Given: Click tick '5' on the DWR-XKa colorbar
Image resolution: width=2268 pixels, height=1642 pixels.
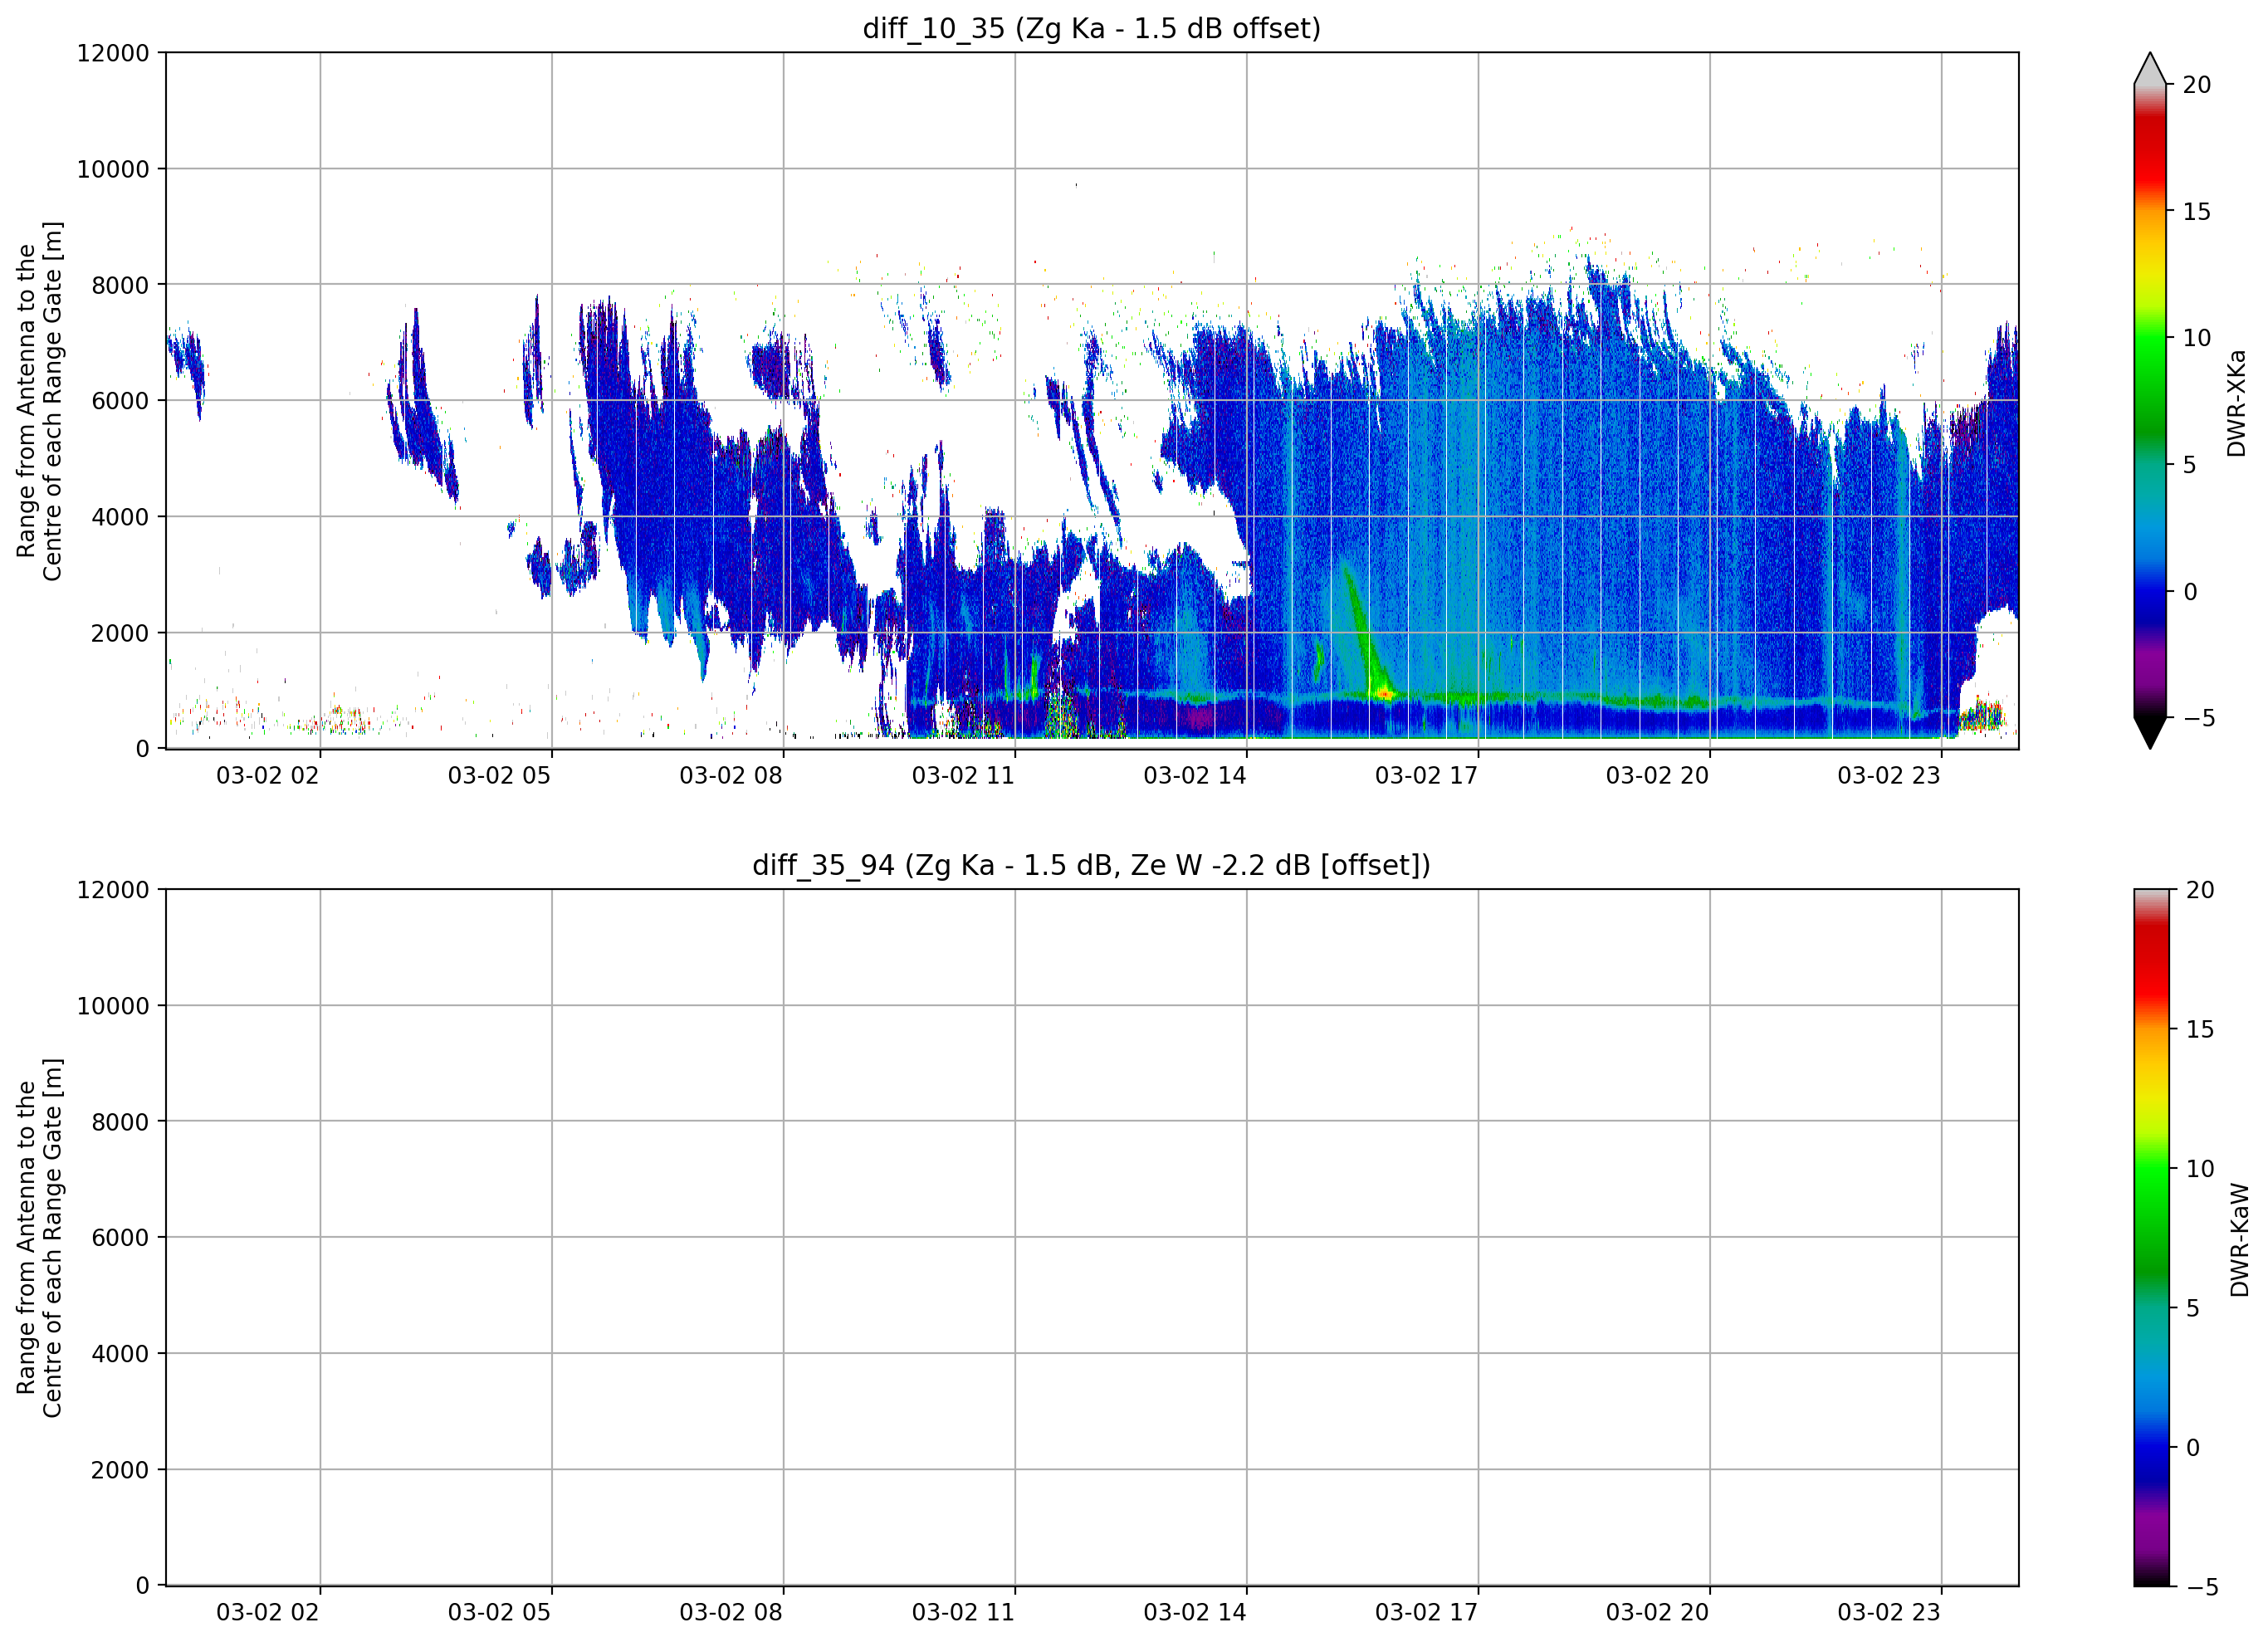Looking at the screenshot, I should [2189, 465].
